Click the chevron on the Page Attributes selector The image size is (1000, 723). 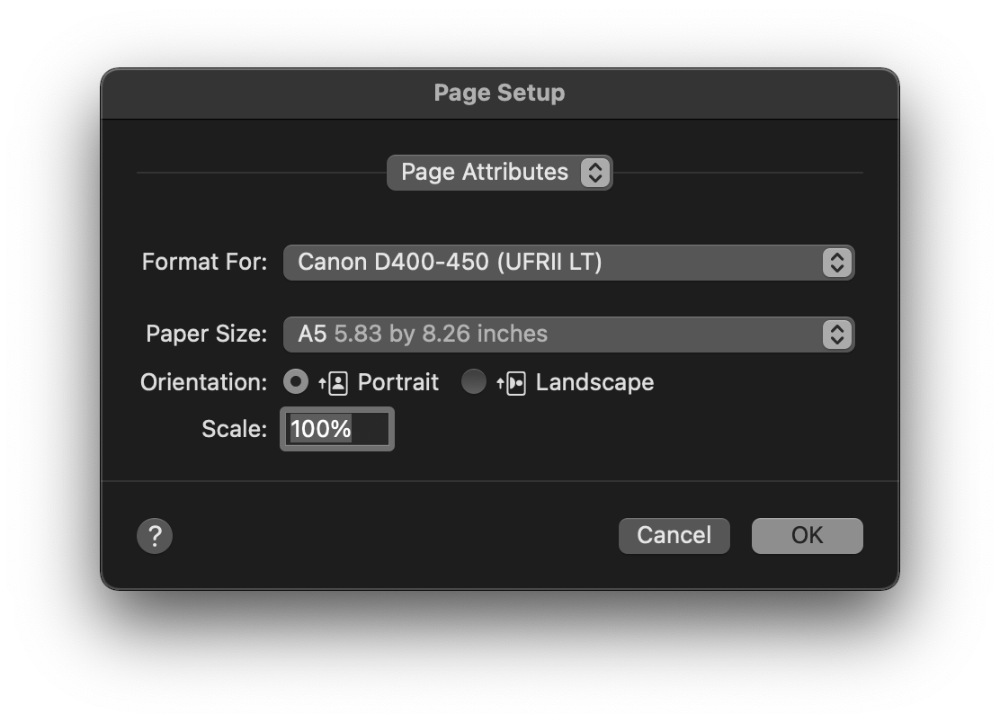coord(594,172)
